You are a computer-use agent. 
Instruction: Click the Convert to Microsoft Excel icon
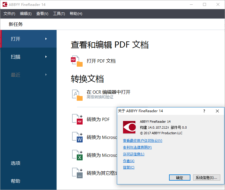(77, 155)
